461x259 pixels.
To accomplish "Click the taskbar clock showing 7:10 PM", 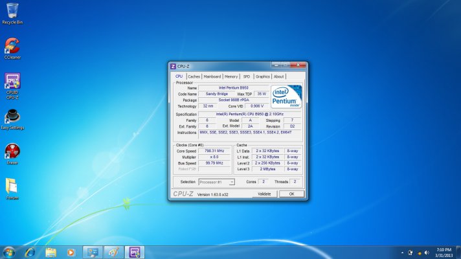I will [444, 253].
